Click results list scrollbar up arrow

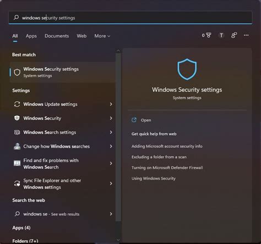(x=118, y=51)
